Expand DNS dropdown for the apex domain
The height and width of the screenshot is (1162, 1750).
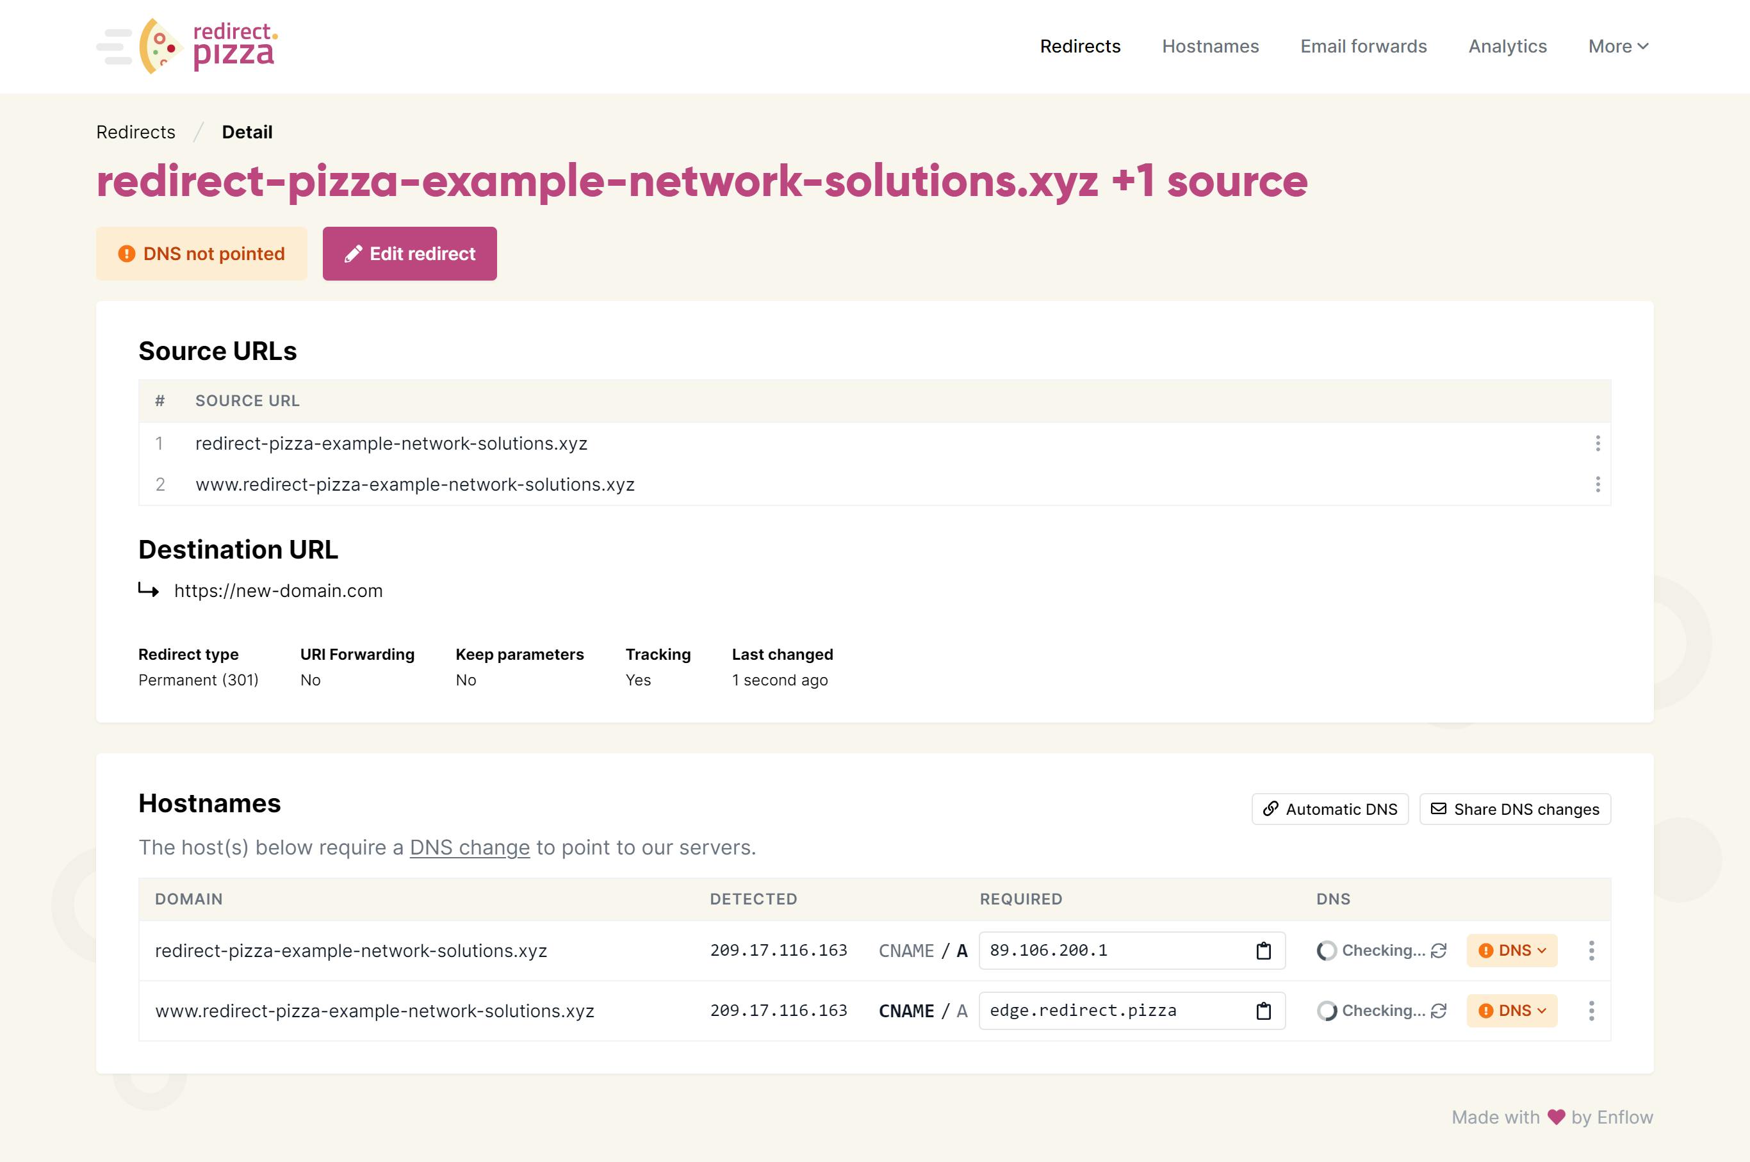(x=1512, y=951)
